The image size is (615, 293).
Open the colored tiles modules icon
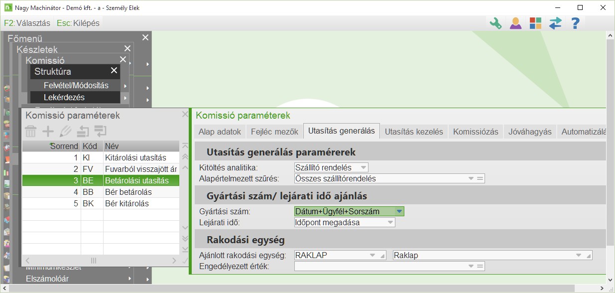click(535, 23)
